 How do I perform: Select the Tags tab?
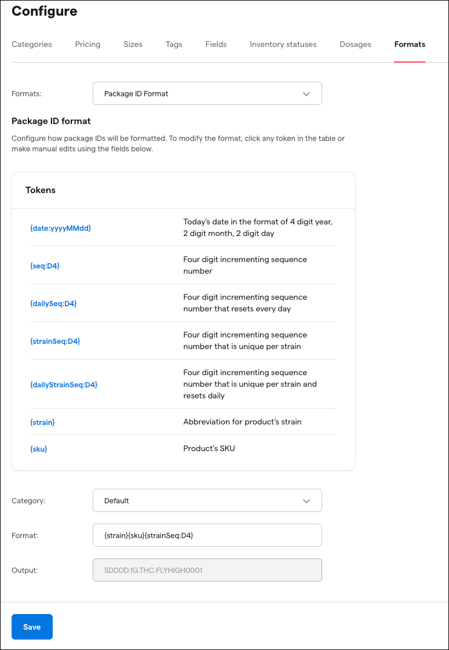pos(174,44)
